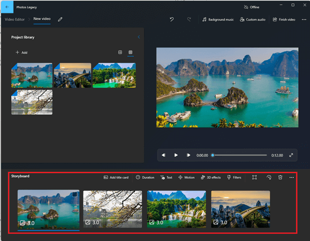Open the Motion options

coord(186,177)
